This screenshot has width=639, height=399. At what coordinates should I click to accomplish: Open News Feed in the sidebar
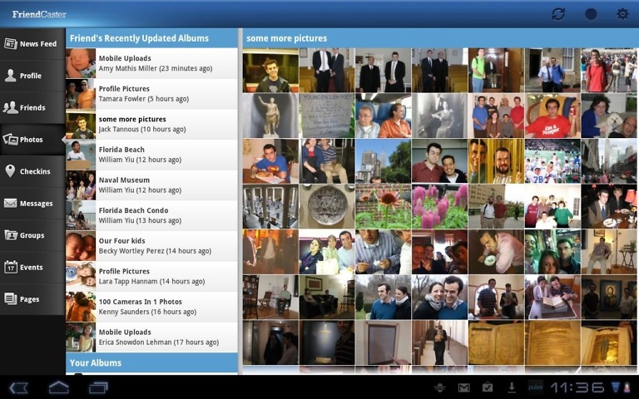tap(32, 44)
